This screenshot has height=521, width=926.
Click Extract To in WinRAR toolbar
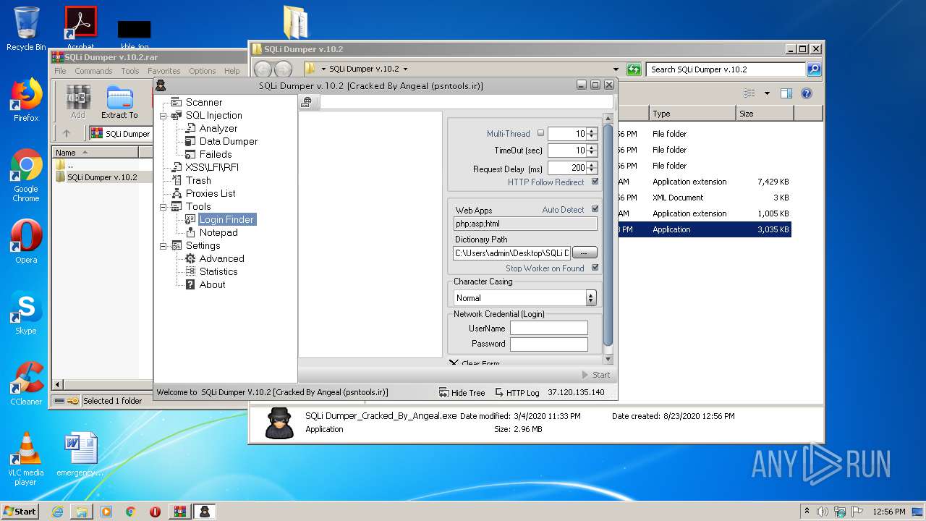(x=119, y=102)
